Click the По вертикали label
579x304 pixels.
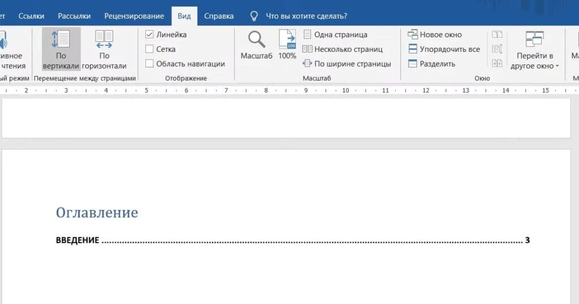(61, 61)
